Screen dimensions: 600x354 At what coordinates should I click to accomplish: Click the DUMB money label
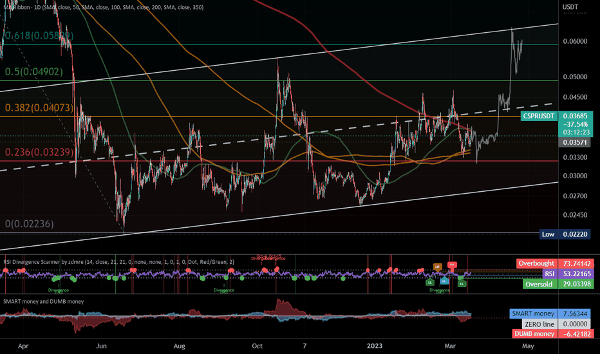pyautogui.click(x=534, y=333)
